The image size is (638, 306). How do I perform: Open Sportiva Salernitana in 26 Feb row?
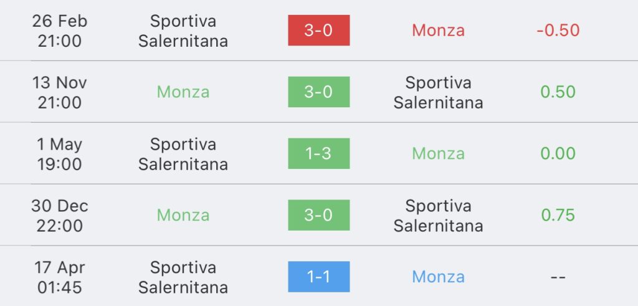(183, 31)
